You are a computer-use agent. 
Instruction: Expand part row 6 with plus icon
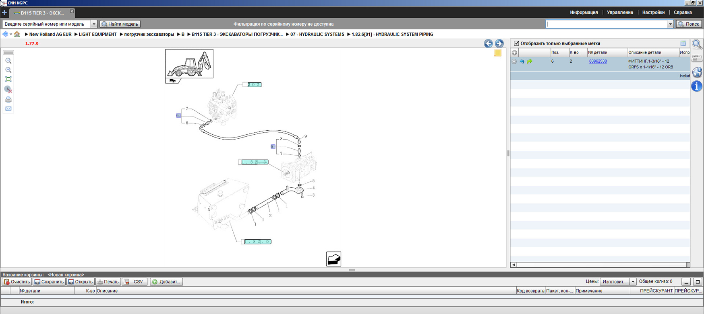click(x=514, y=62)
